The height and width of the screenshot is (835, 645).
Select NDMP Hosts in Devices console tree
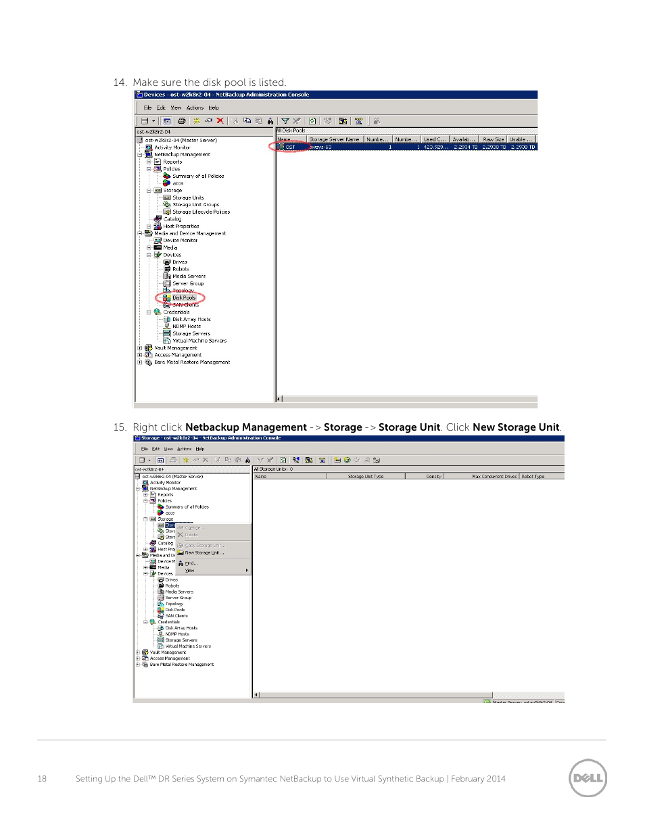point(187,327)
